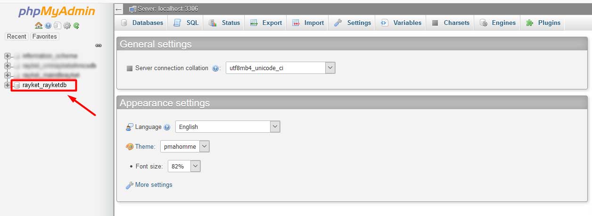
Task: Go to the Home icon in sidebar
Action: tap(39, 26)
